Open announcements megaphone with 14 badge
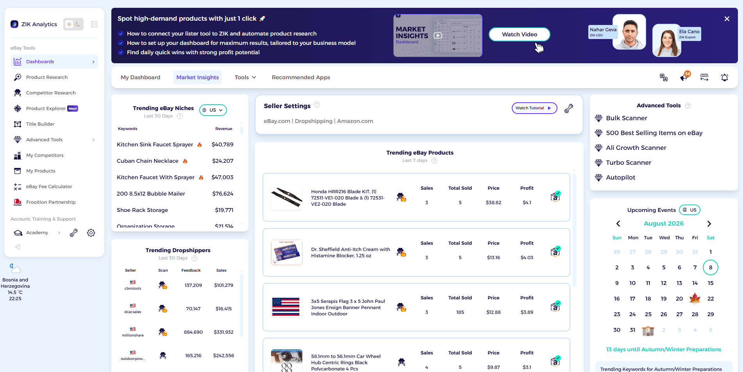The height and width of the screenshot is (372, 743). pyautogui.click(x=684, y=77)
